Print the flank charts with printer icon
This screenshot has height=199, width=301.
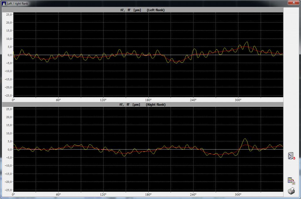(x=291, y=191)
